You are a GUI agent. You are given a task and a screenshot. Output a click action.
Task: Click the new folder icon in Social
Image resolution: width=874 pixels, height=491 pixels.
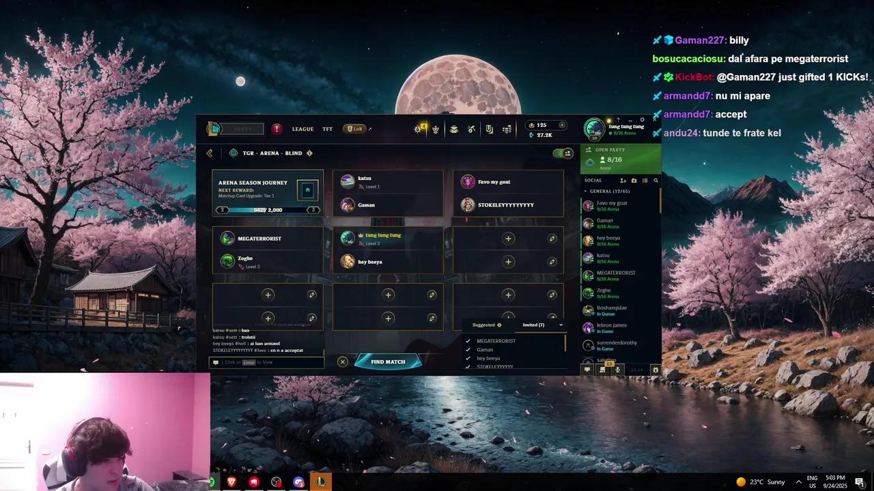(x=634, y=181)
